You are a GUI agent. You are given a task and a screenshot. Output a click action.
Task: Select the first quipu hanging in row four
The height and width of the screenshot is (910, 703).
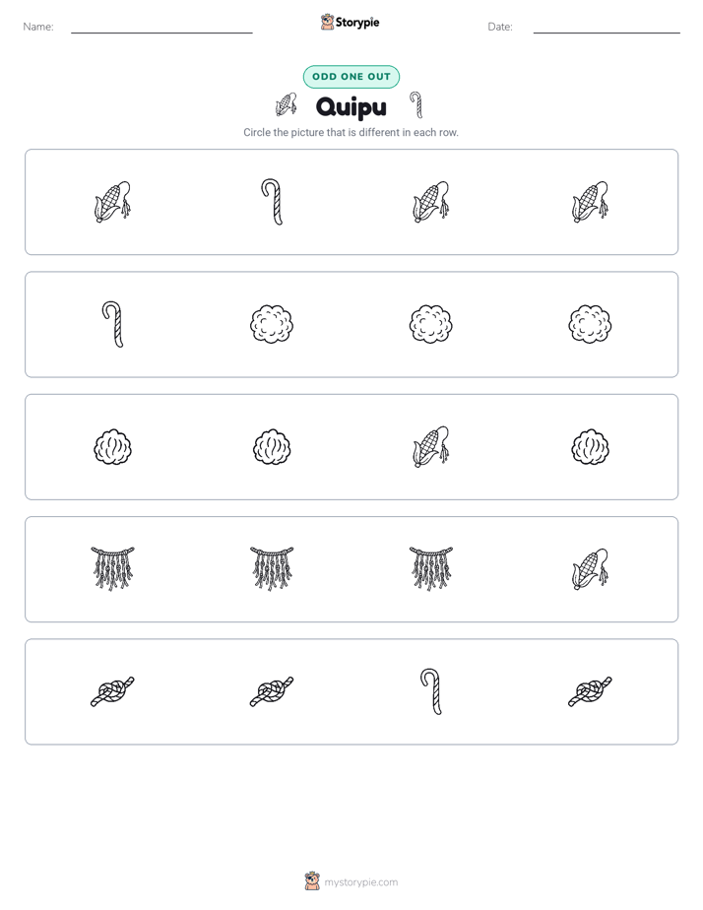pos(112,569)
